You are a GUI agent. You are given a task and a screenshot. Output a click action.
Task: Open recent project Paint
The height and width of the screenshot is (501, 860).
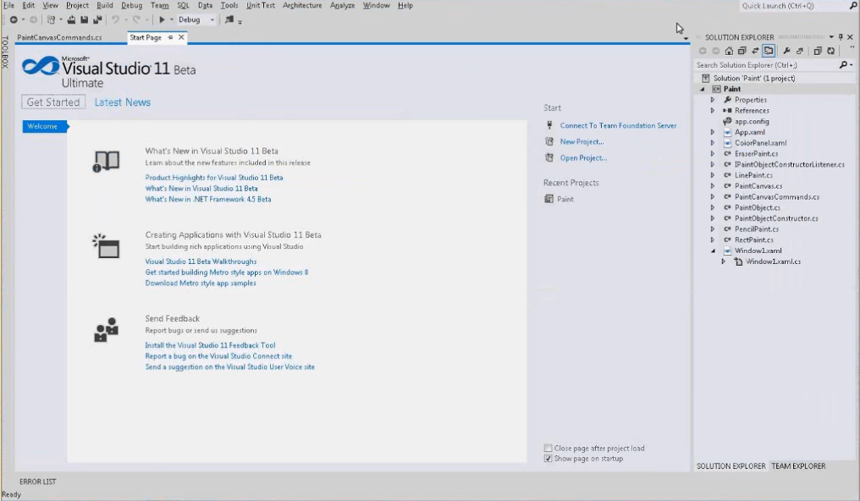565,199
